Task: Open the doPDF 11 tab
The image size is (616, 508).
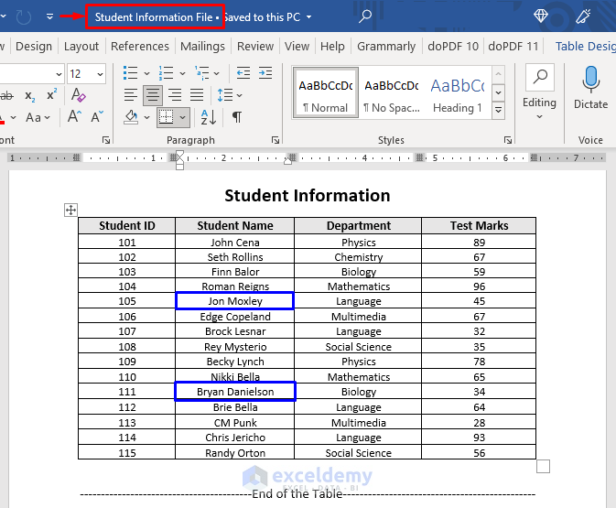Action: coord(513,47)
